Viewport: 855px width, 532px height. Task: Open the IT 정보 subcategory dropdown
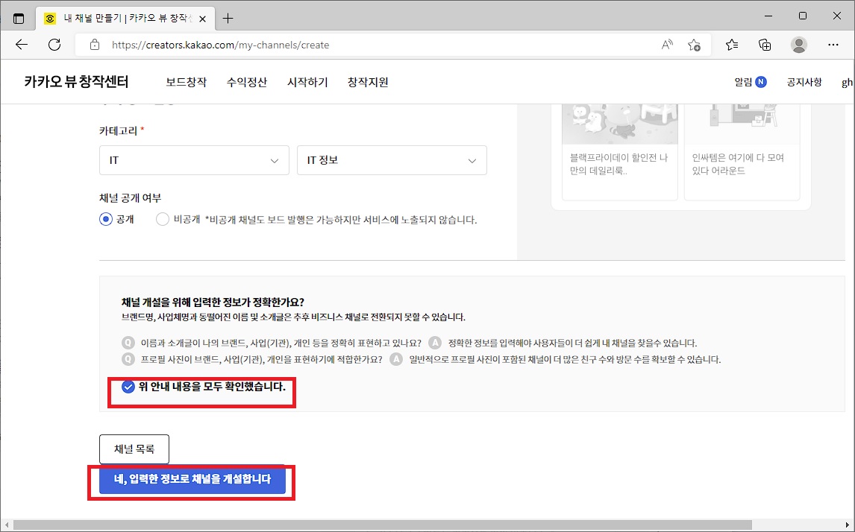coord(392,160)
